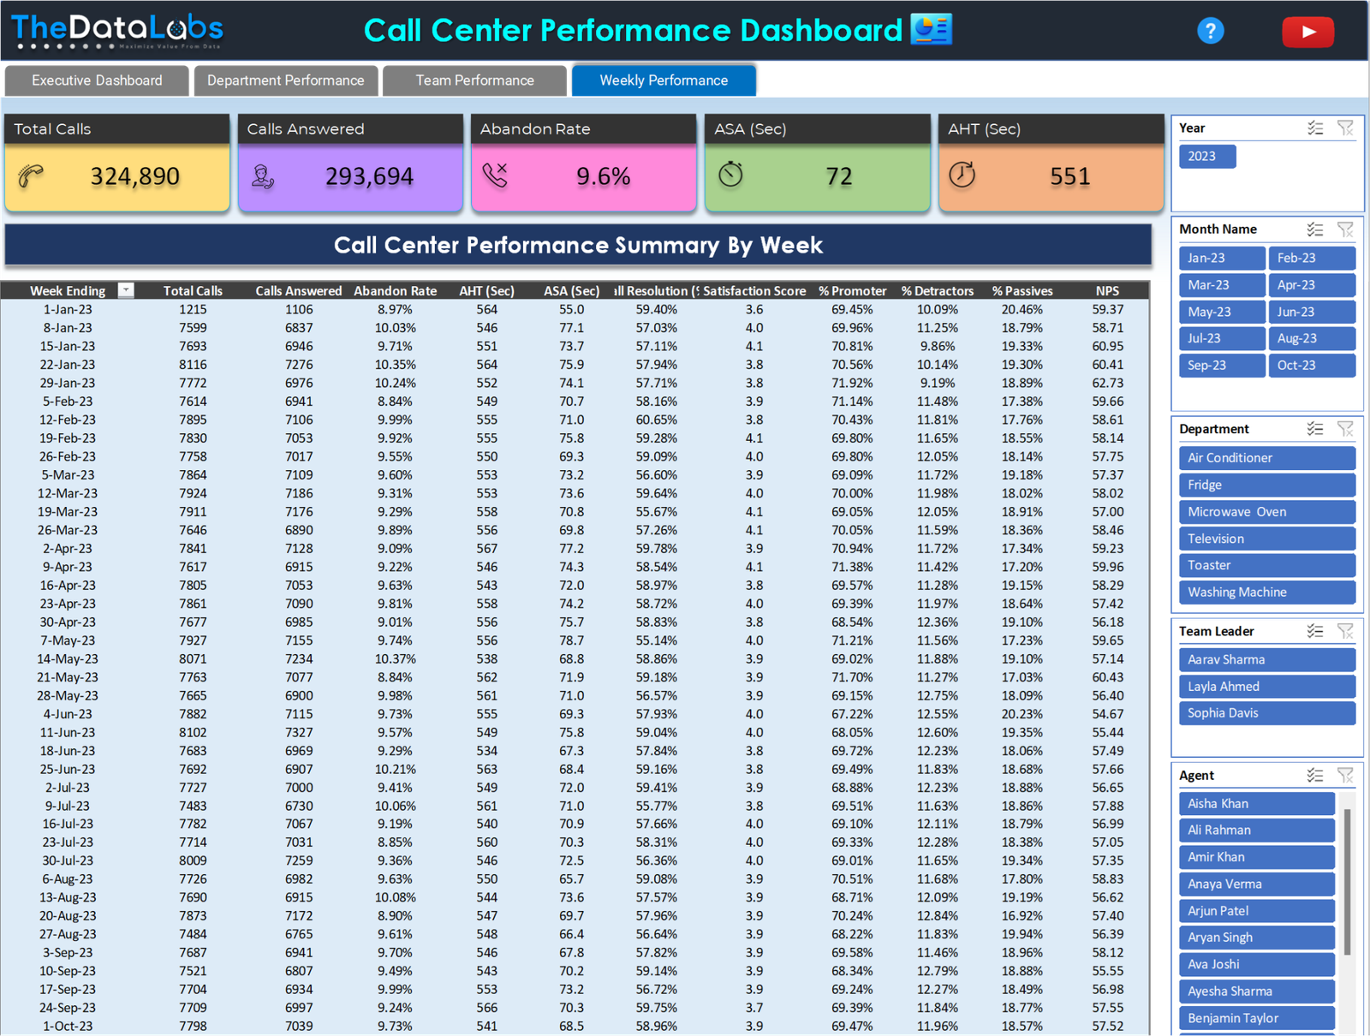The image size is (1370, 1036).
Task: Click the TheDataLabs logo
Action: (116, 28)
